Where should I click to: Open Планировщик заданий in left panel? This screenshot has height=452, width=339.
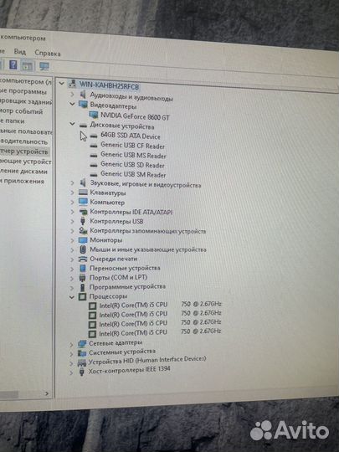(26, 101)
